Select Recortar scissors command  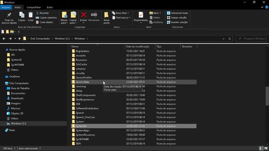42,13
